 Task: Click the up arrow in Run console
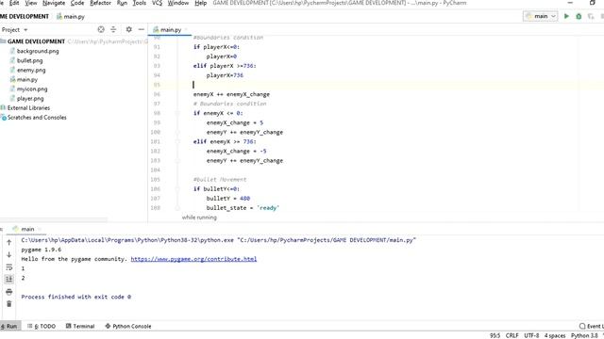(x=8, y=243)
